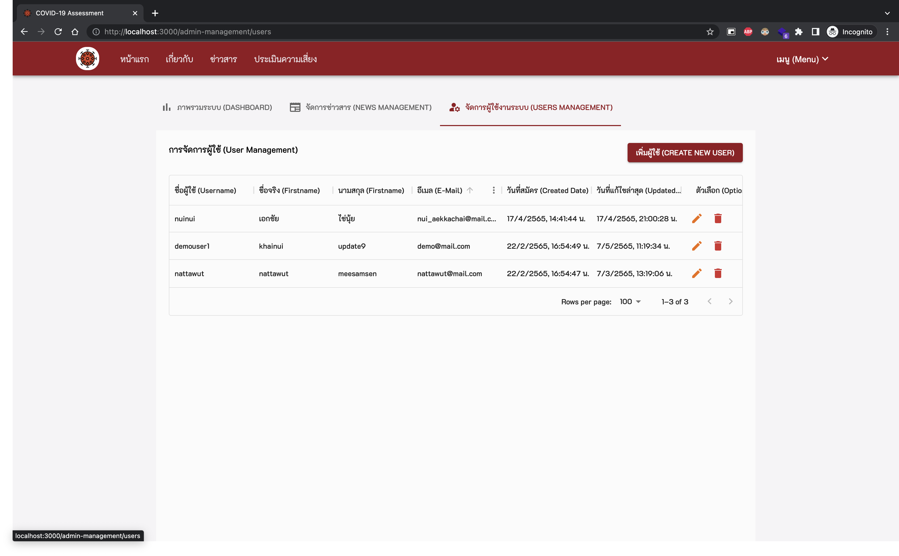Screen dimensions: 899x556
Task: Open Chrome three-dot menu
Action: click(887, 32)
